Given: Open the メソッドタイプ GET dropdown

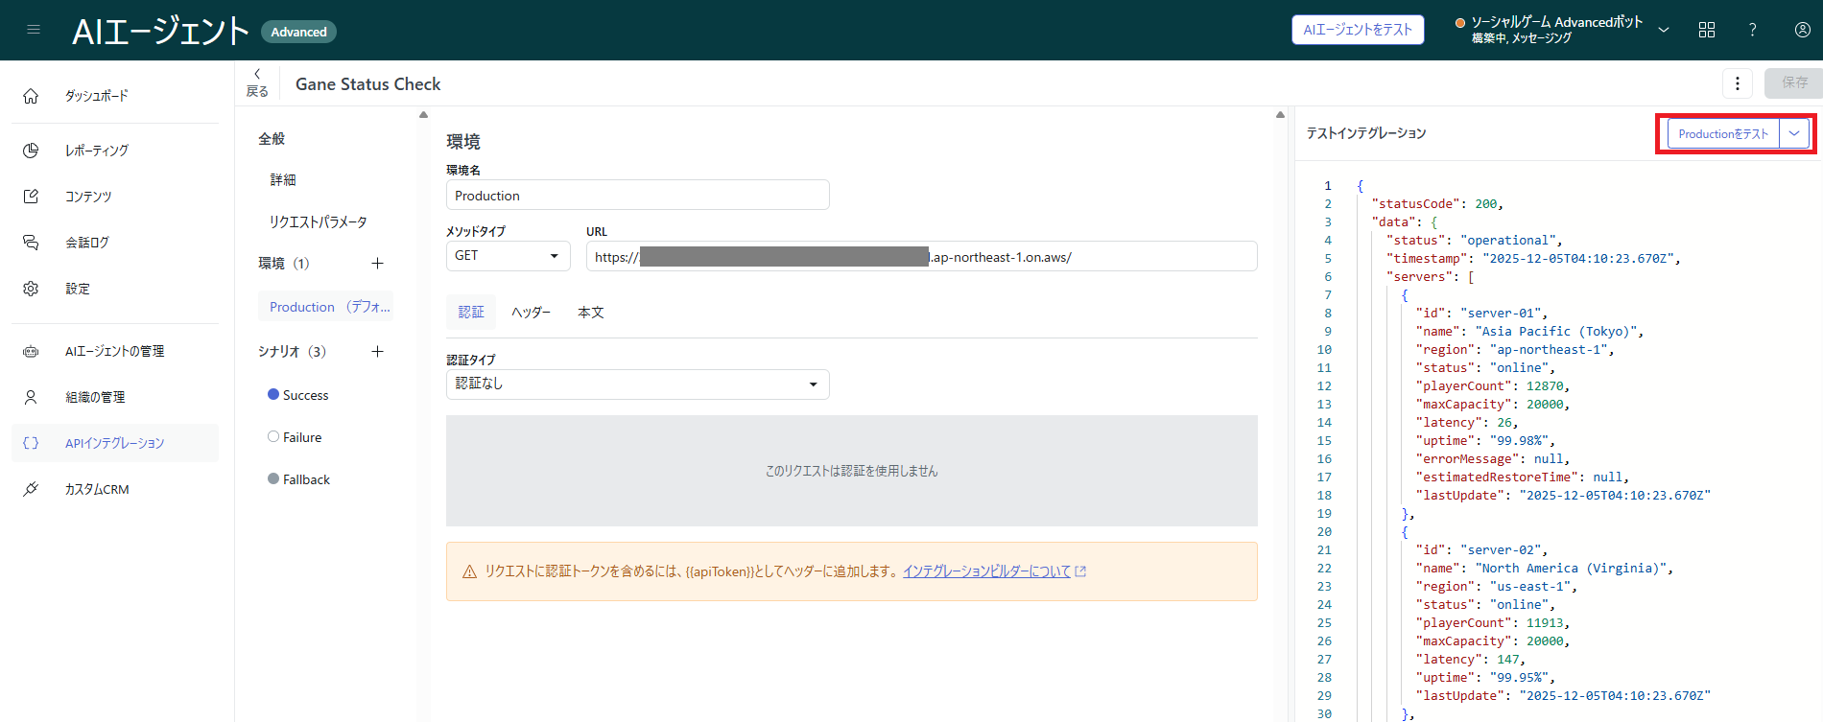Looking at the screenshot, I should [508, 256].
